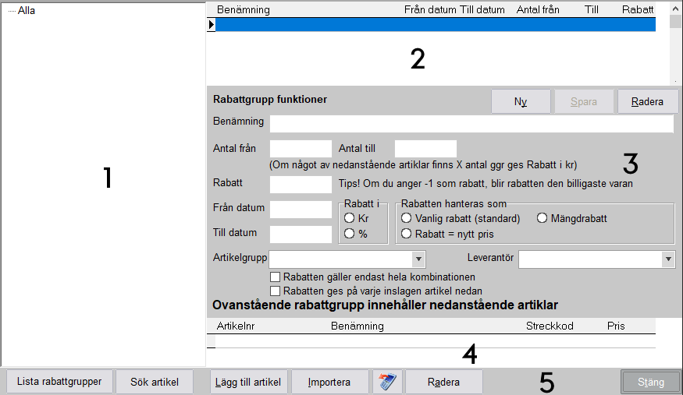Click Lägg till artikel button
The height and width of the screenshot is (395, 683).
coord(249,382)
